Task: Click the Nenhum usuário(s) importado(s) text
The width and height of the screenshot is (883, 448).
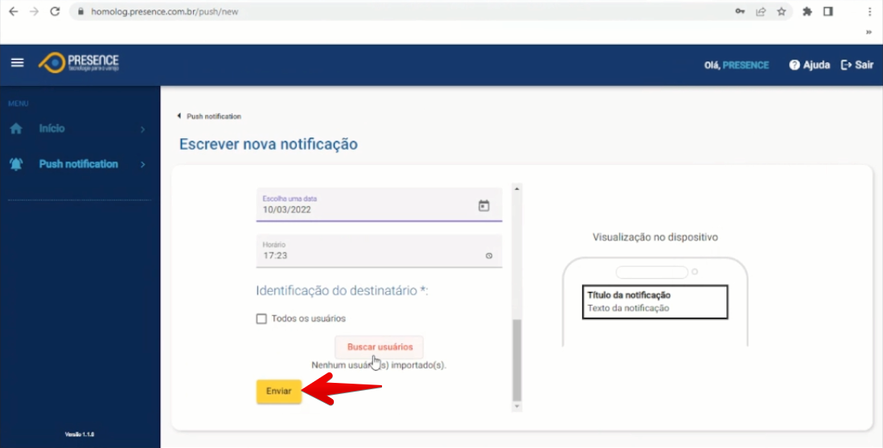Action: (x=379, y=365)
